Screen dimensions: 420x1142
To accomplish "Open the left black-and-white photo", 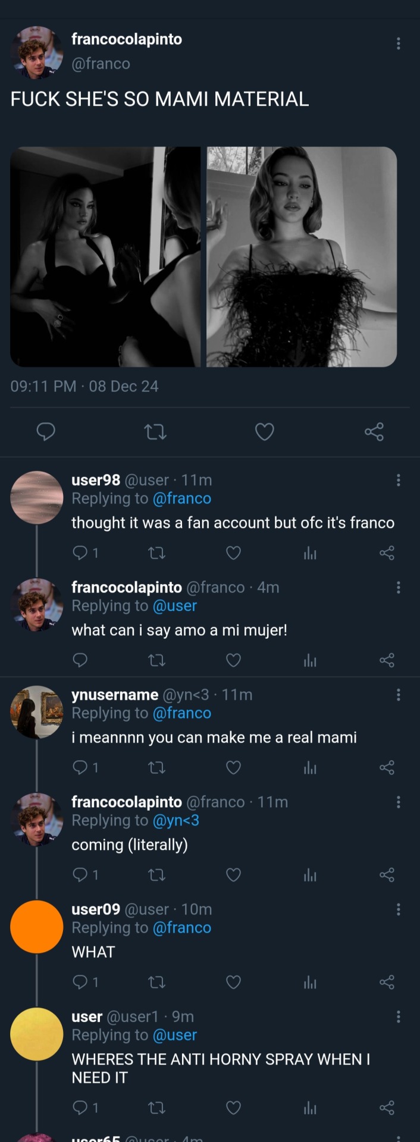I will pos(105,256).
